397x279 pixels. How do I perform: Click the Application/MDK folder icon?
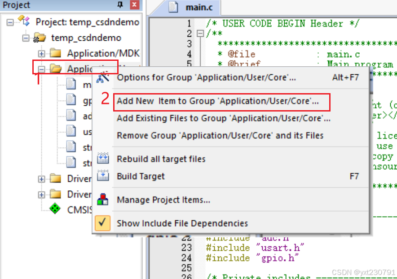(55, 53)
